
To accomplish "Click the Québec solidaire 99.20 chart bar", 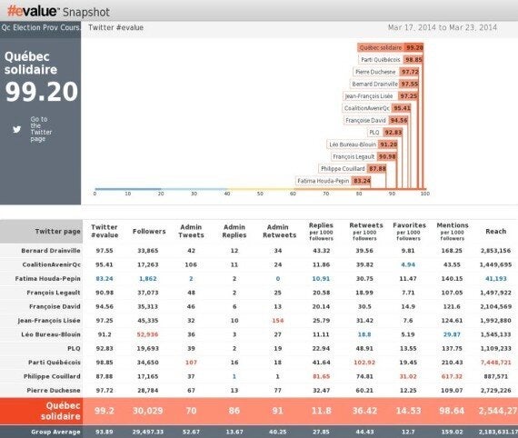I will pos(390,47).
